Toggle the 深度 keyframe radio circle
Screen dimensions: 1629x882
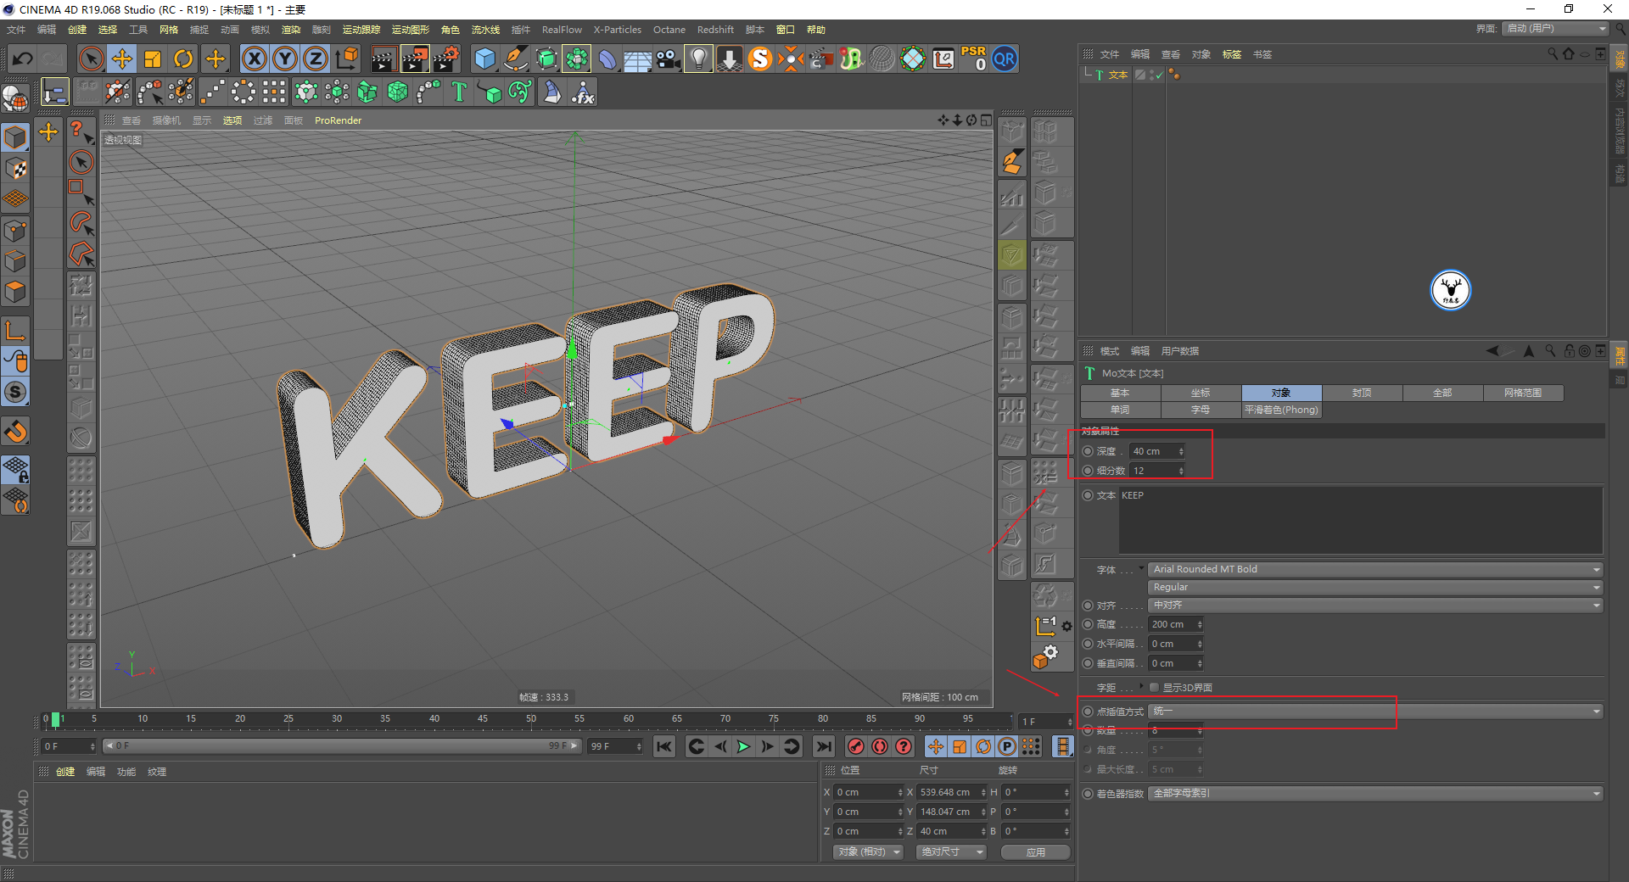click(x=1088, y=451)
